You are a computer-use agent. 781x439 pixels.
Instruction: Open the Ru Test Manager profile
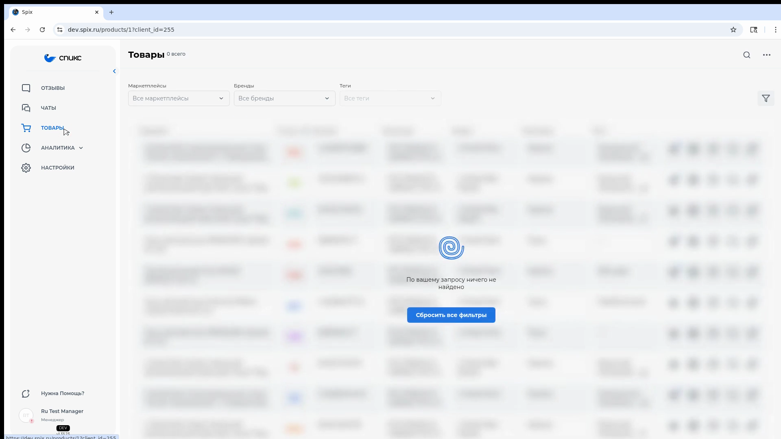pos(62,411)
